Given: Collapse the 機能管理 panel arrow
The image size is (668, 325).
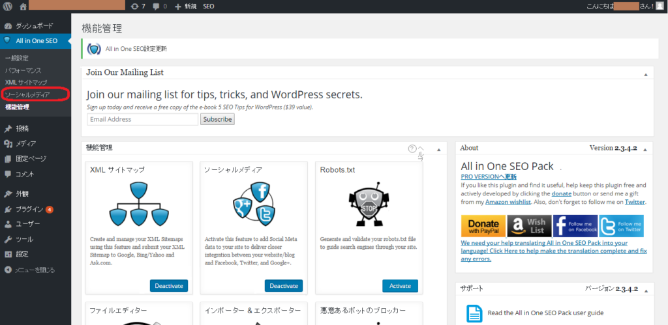Looking at the screenshot, I should tap(439, 150).
